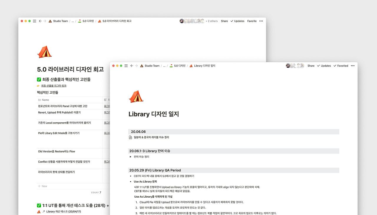Screen dimensions: 377x215
Task: Click the CBT의 피드백 내용 bullet line
Action: click(x=164, y=176)
